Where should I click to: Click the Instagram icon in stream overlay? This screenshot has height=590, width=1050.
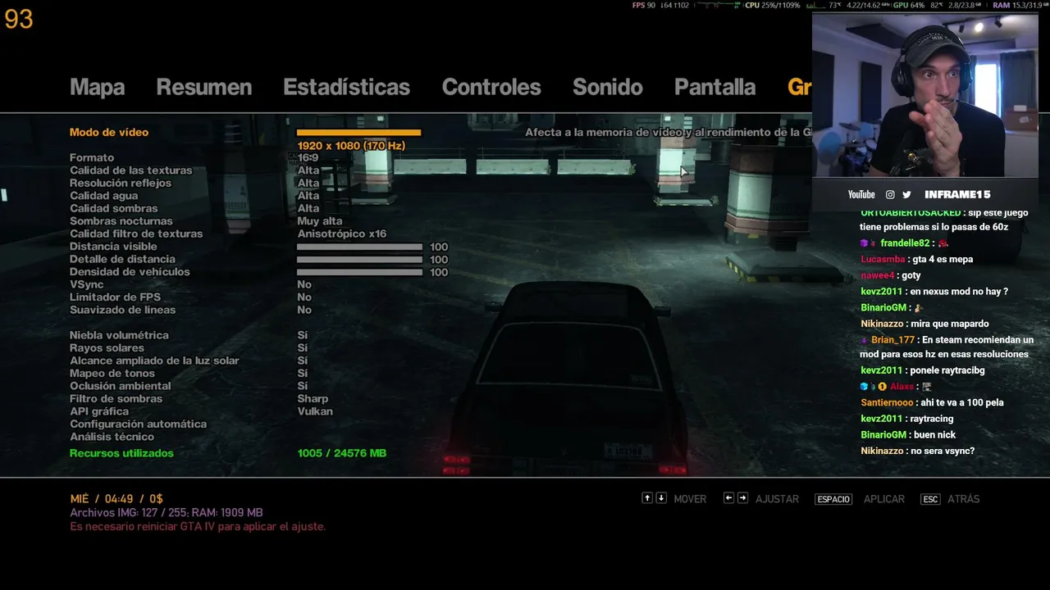click(x=890, y=194)
